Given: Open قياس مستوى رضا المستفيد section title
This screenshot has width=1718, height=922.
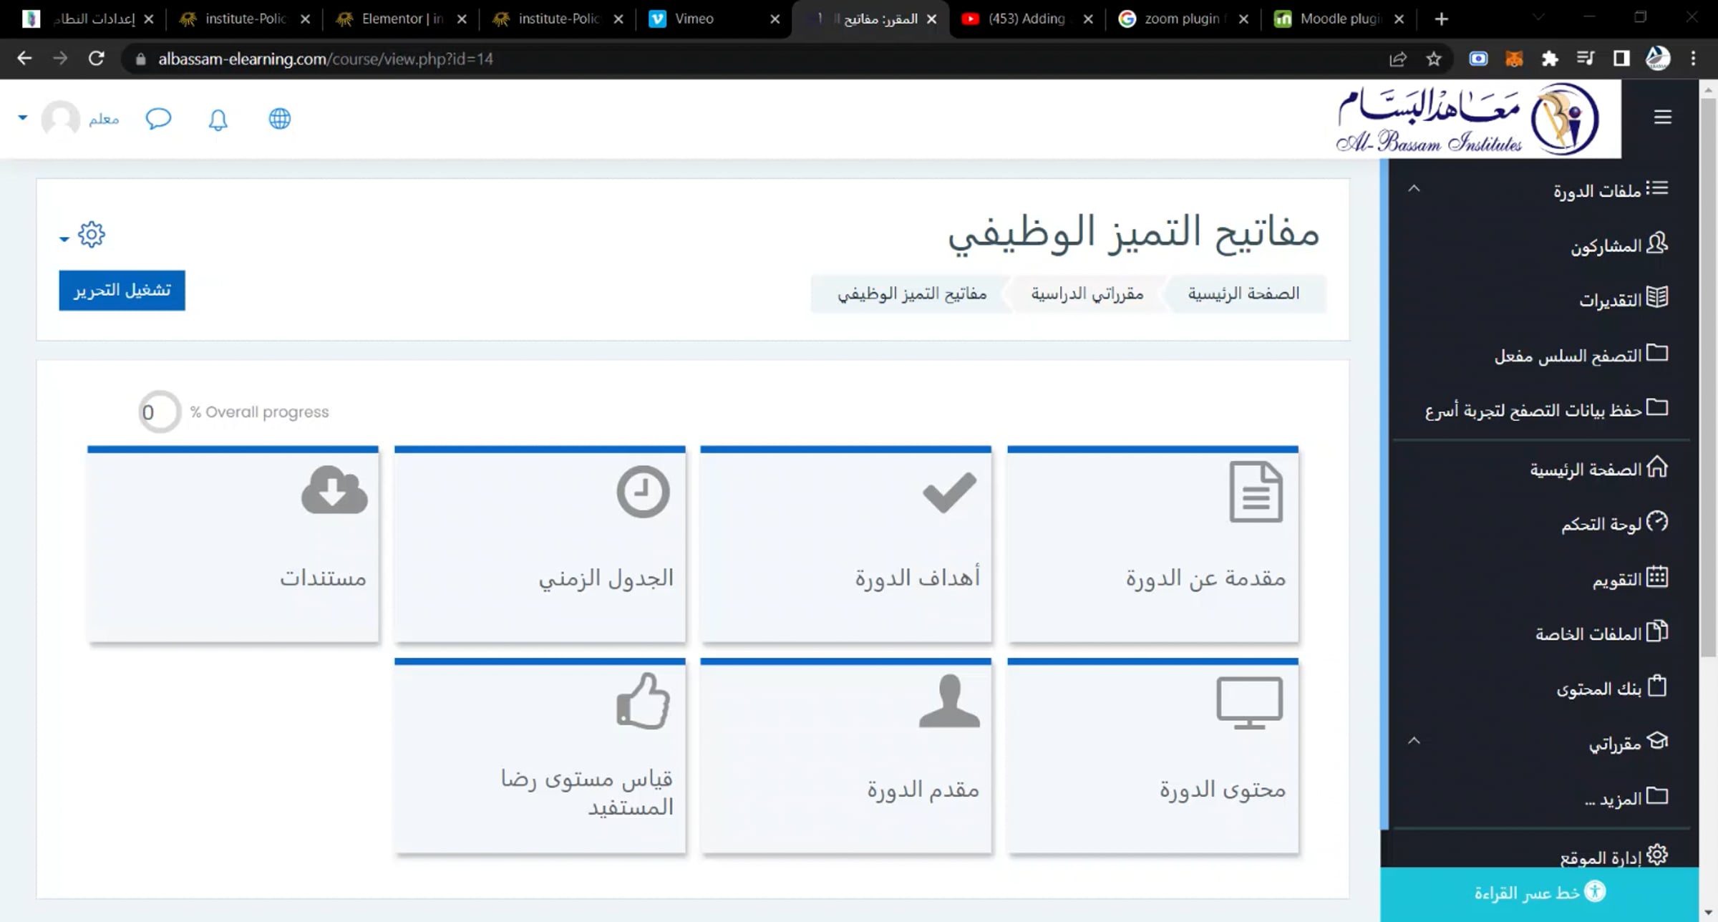Looking at the screenshot, I should coord(587,792).
